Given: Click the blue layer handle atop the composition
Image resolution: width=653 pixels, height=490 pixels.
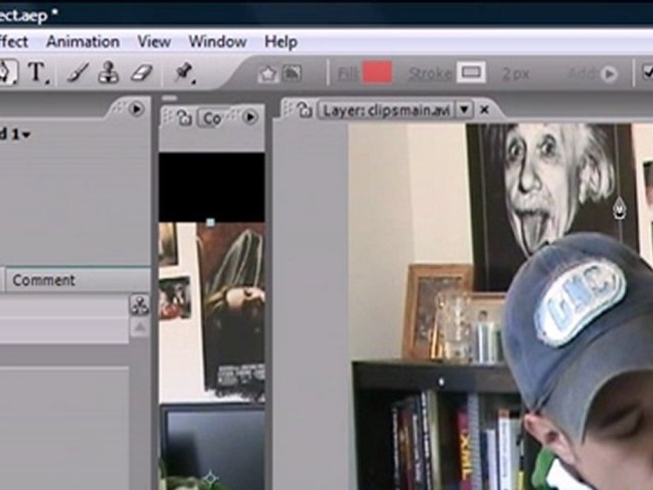Looking at the screenshot, I should (x=211, y=223).
